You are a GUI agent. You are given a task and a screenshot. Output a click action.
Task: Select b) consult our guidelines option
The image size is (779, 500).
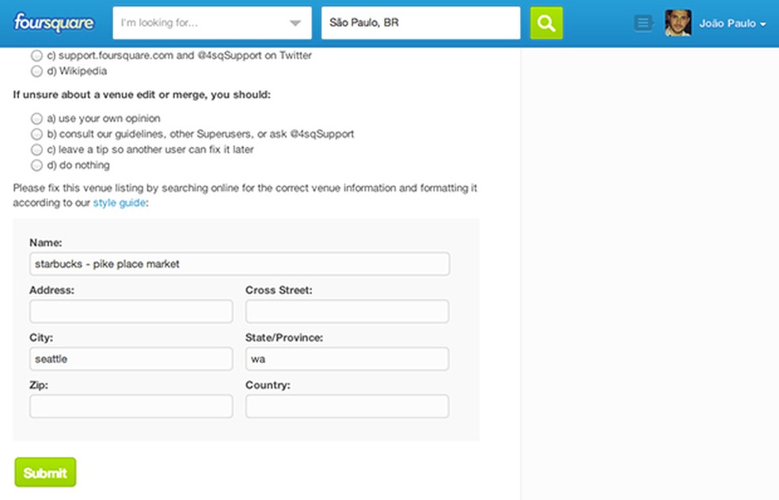(x=36, y=134)
